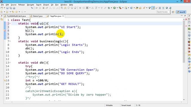The height and width of the screenshot is (107, 191).
Task: Open the External Tools dropdown arrow
Action: pyautogui.click(x=123, y=8)
